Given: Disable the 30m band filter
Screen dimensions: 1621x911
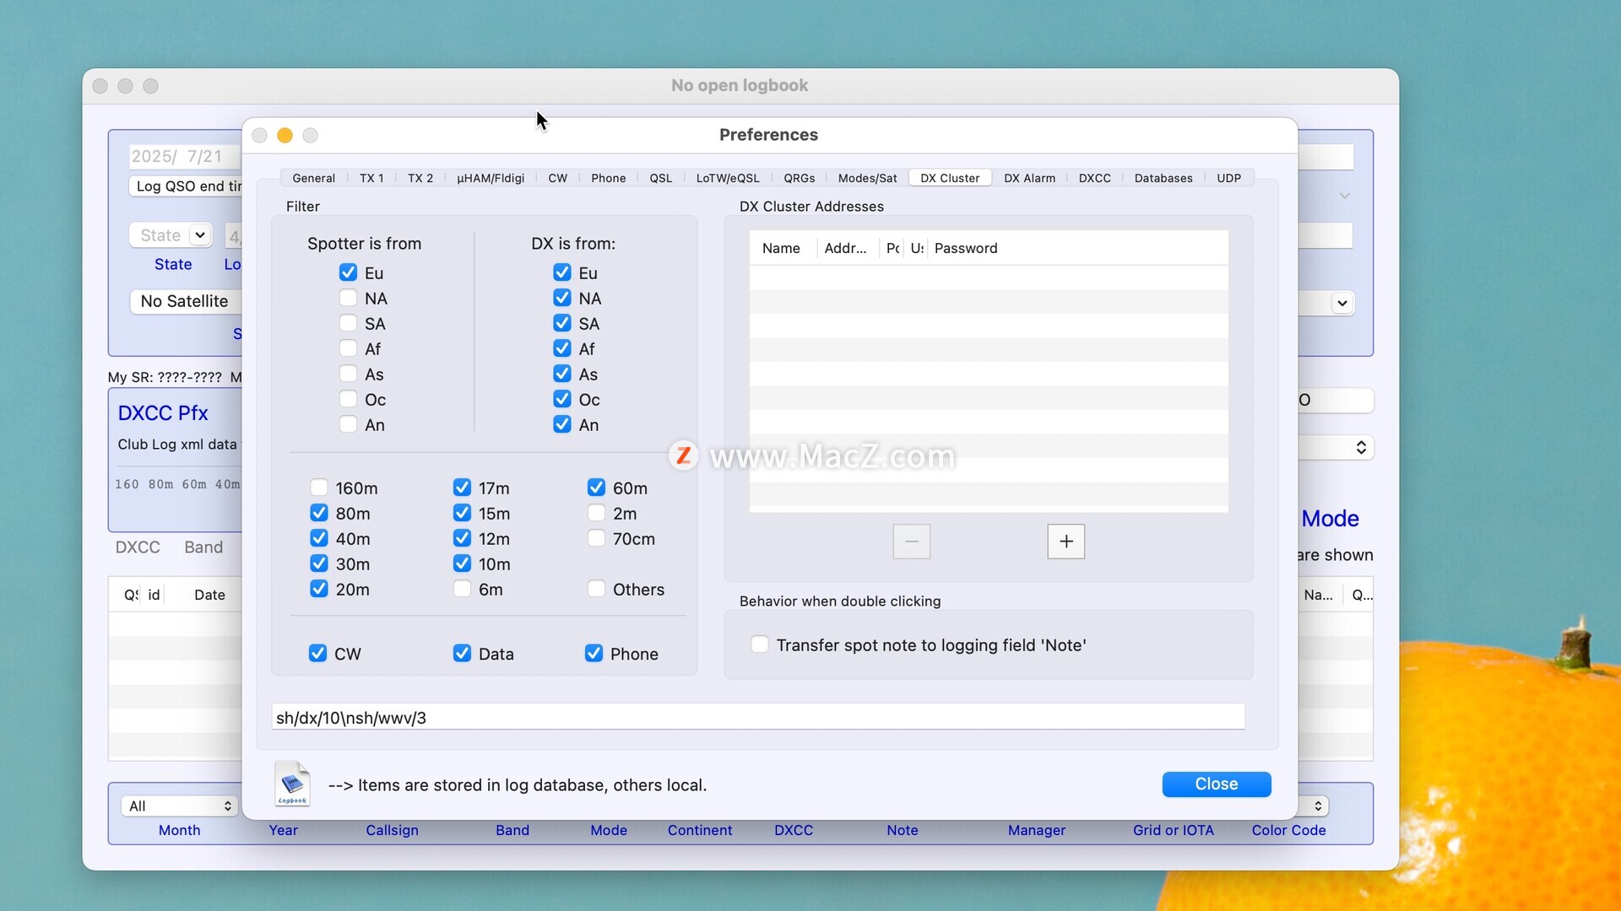Looking at the screenshot, I should tap(318, 563).
